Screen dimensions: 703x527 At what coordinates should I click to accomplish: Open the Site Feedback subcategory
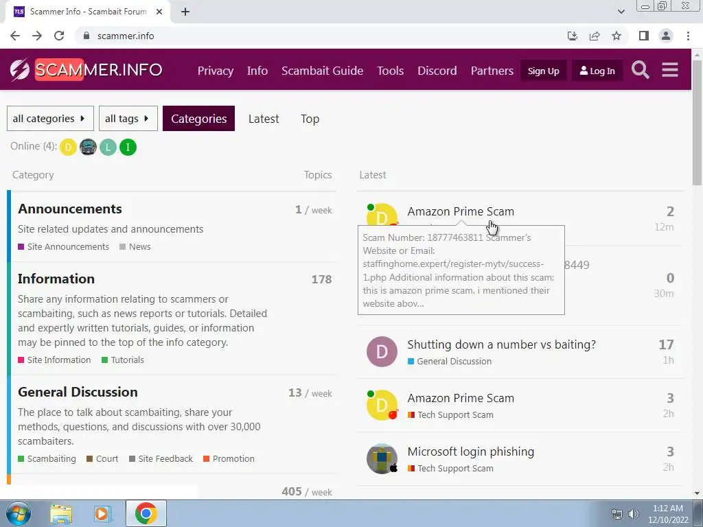[161, 459]
